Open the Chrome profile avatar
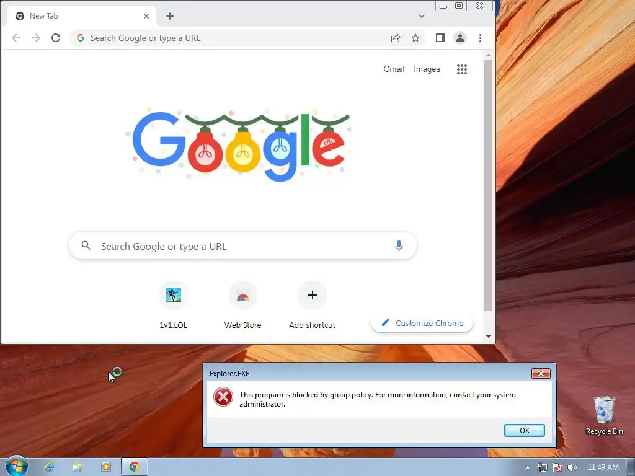This screenshot has width=635, height=476. point(460,38)
